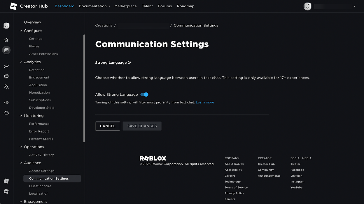
Task: Click the Roblox logo in the top bar
Action: coord(13,6)
